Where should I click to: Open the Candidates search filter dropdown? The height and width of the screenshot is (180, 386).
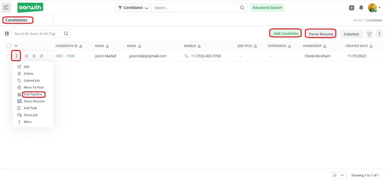(x=133, y=8)
